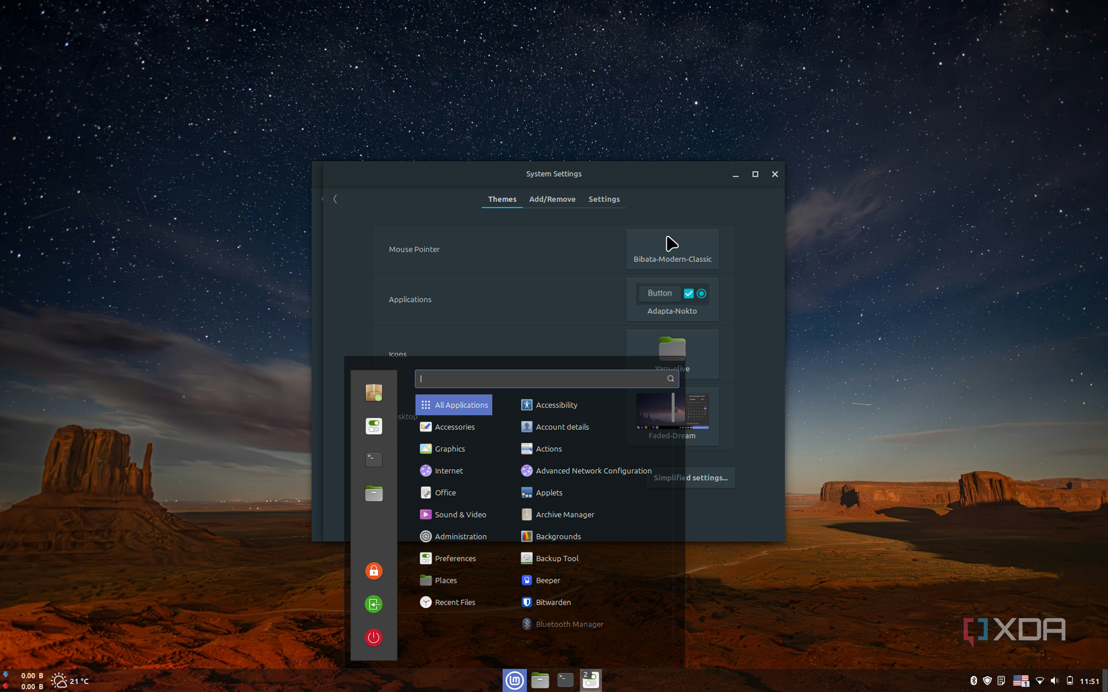Click System Settings window in panel
The height and width of the screenshot is (692, 1108).
tap(591, 681)
